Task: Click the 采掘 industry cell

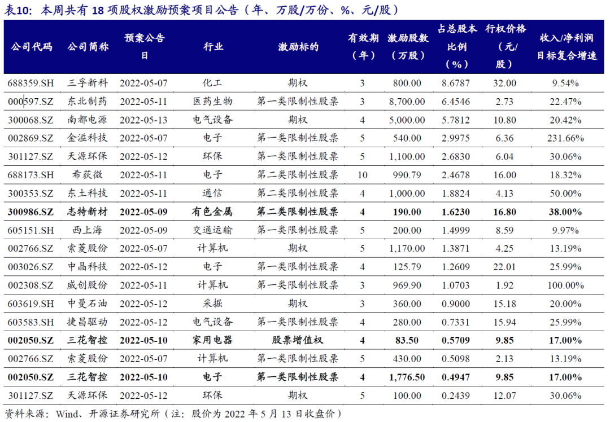Action: click(213, 304)
